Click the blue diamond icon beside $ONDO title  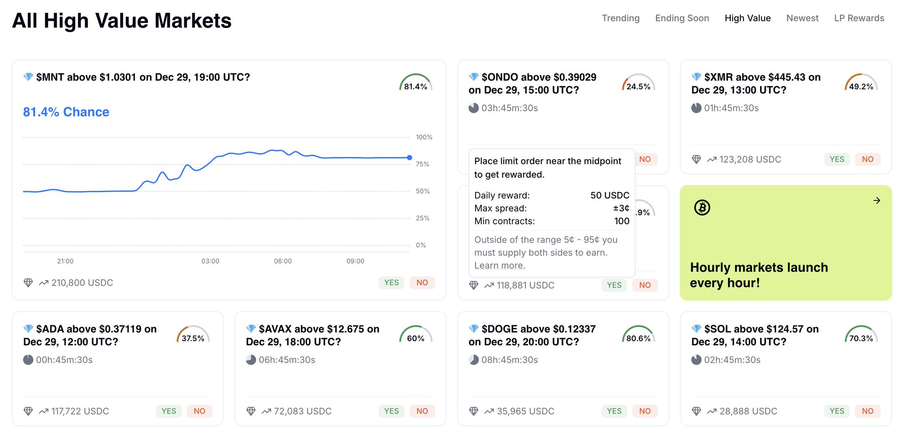click(x=473, y=77)
